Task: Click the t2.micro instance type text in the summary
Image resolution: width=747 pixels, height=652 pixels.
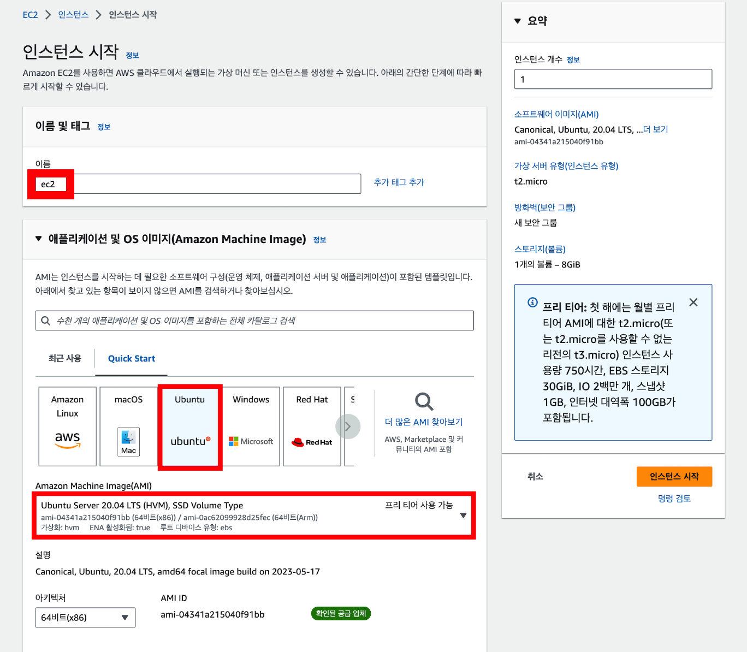Action: click(531, 181)
